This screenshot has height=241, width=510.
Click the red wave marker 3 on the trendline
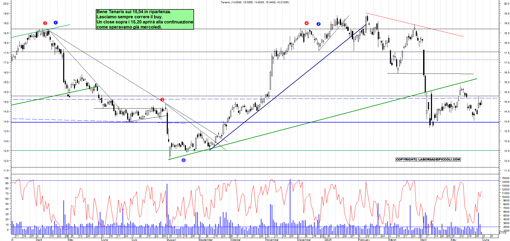[x=162, y=100]
